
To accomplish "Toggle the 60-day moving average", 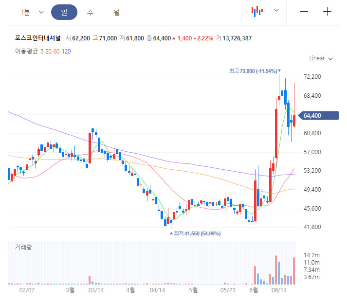I will click(x=56, y=52).
